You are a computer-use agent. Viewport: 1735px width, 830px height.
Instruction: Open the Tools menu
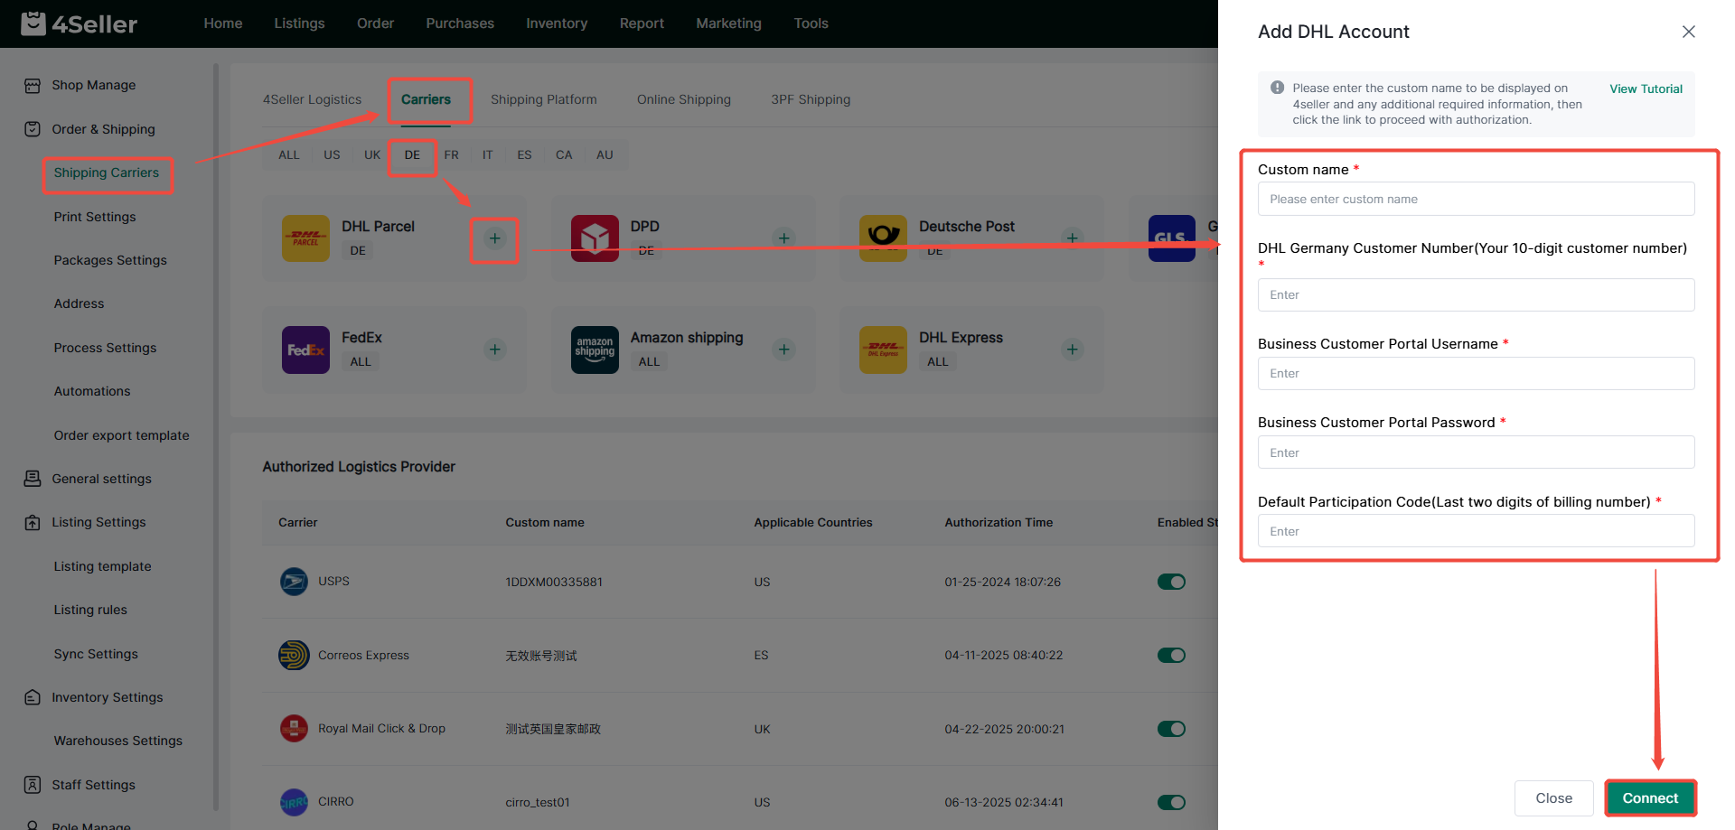click(x=811, y=23)
